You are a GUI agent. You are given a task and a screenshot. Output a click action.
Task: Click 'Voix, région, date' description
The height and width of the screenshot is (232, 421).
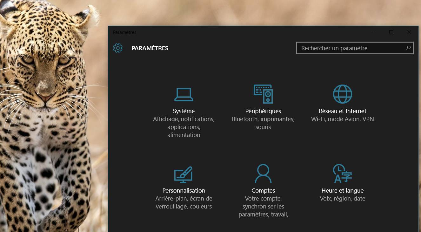(343, 199)
